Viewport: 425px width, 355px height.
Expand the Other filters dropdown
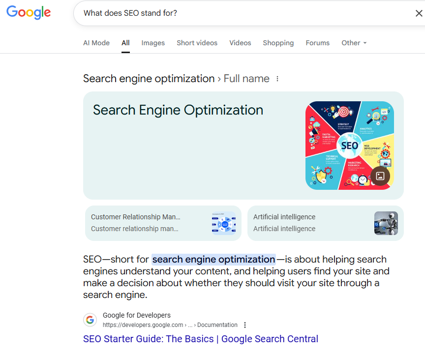(354, 43)
